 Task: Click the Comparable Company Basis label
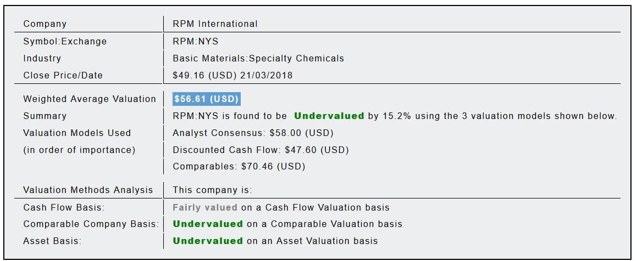click(91, 224)
